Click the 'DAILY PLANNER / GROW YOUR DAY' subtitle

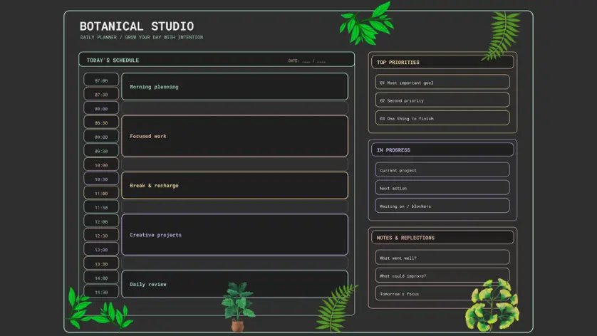coord(141,37)
